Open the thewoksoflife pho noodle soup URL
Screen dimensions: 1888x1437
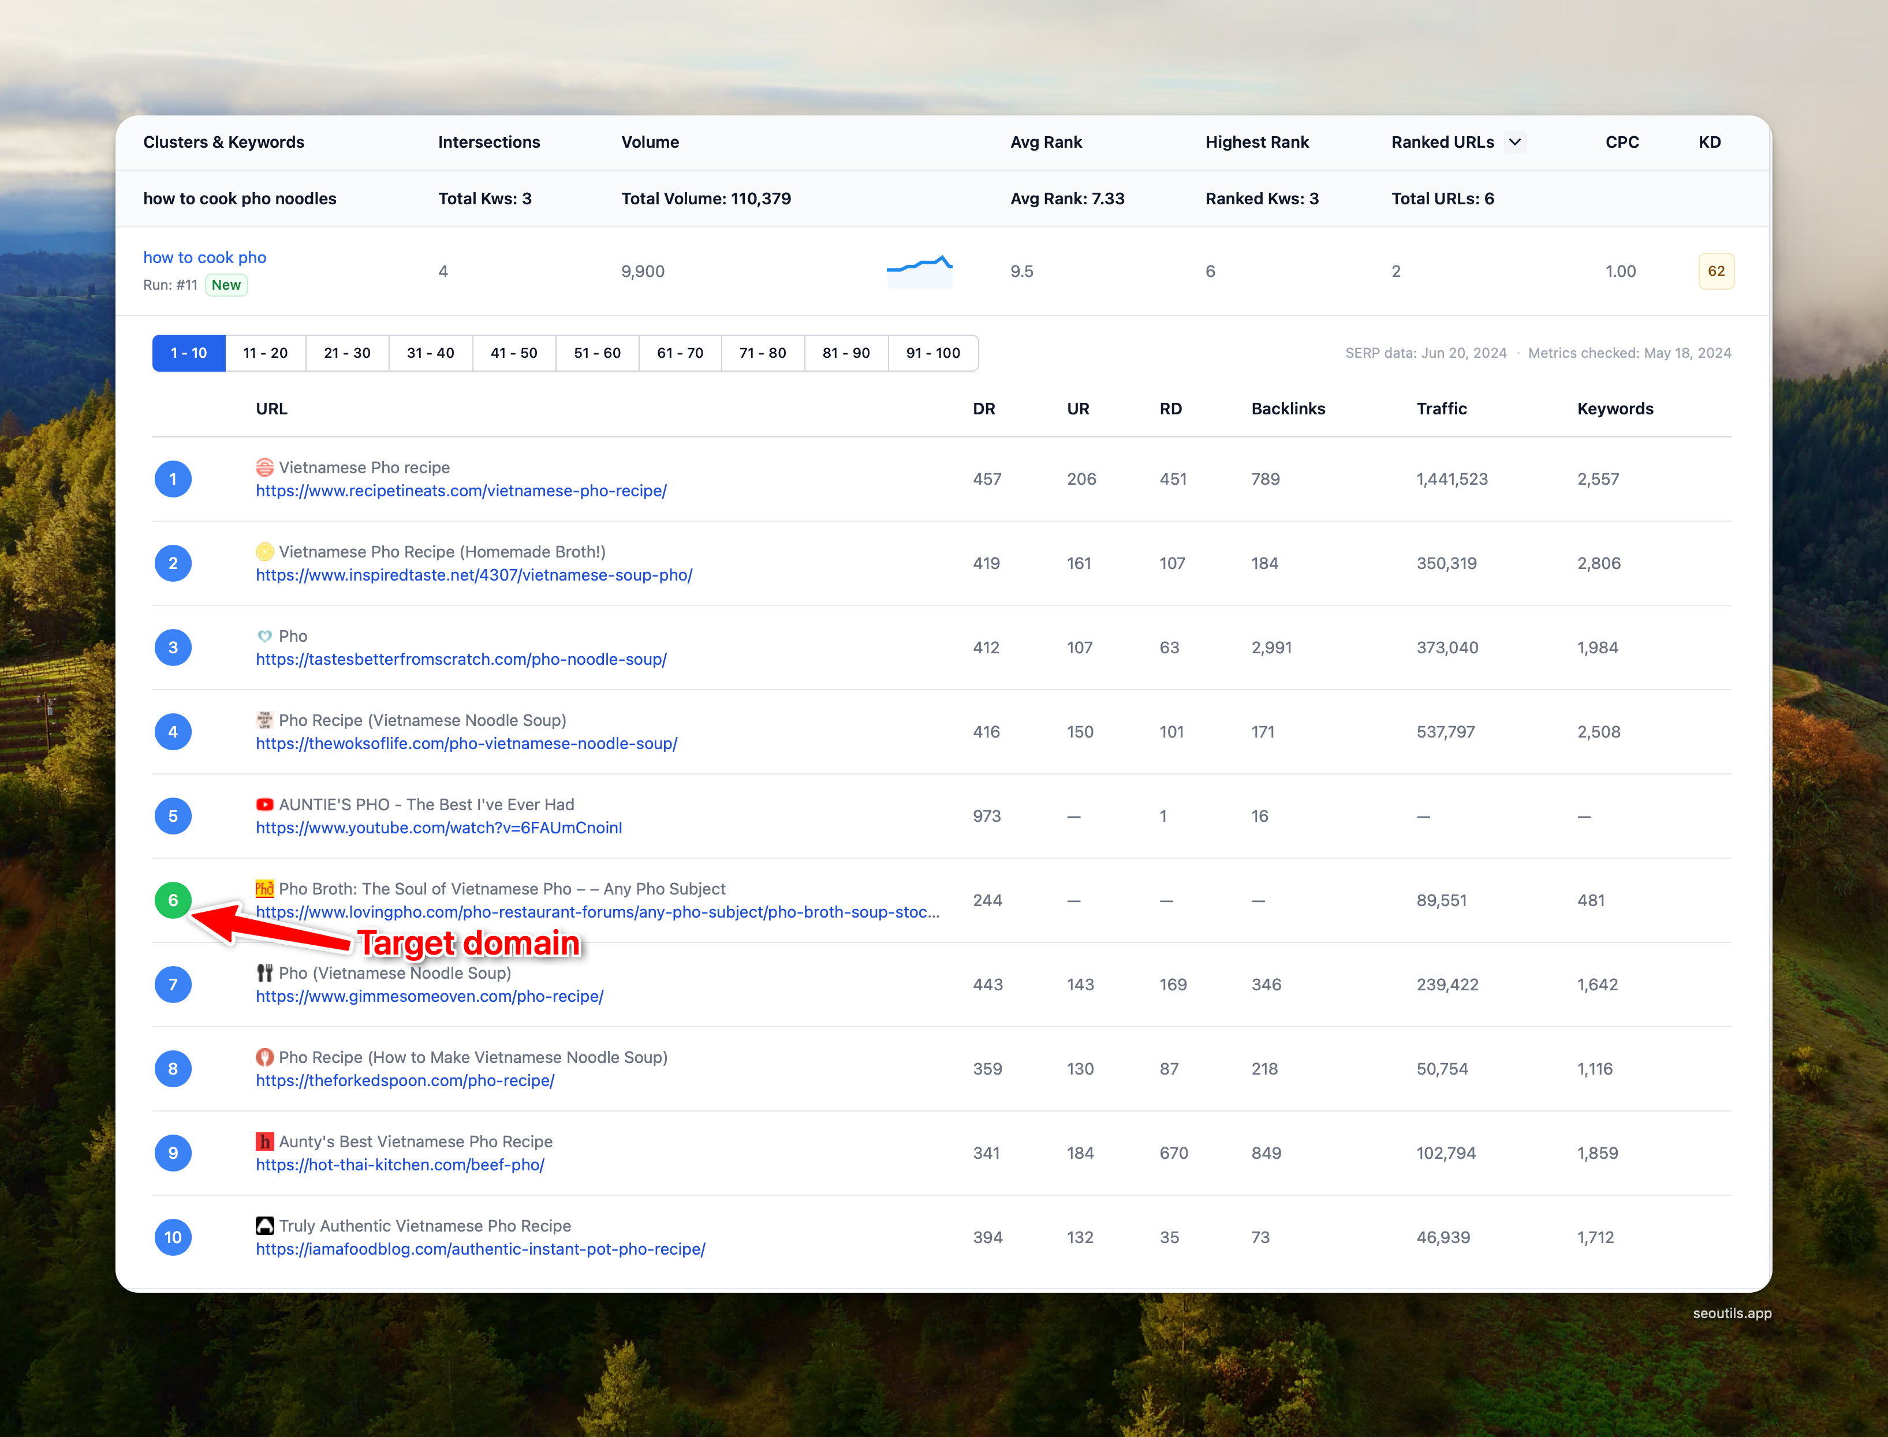(x=467, y=743)
